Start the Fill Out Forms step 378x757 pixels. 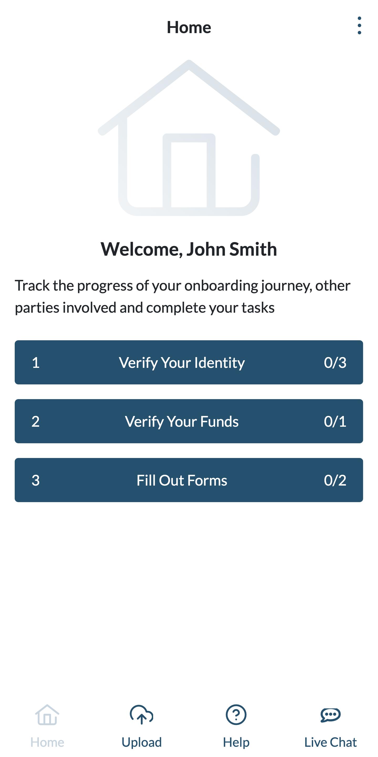[x=182, y=480]
